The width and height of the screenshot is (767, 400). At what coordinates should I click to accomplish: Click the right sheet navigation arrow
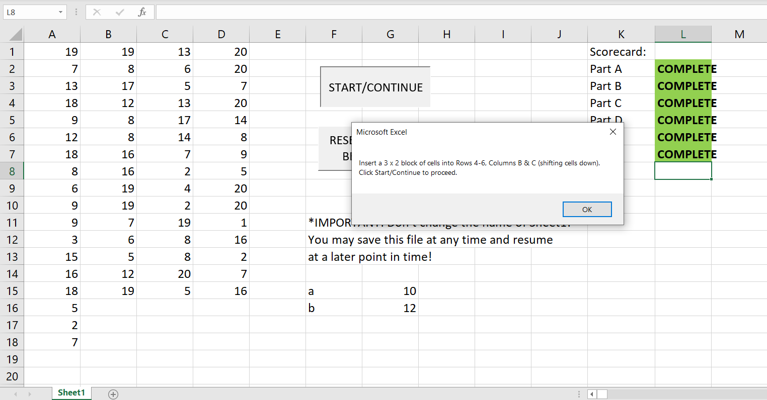point(30,394)
